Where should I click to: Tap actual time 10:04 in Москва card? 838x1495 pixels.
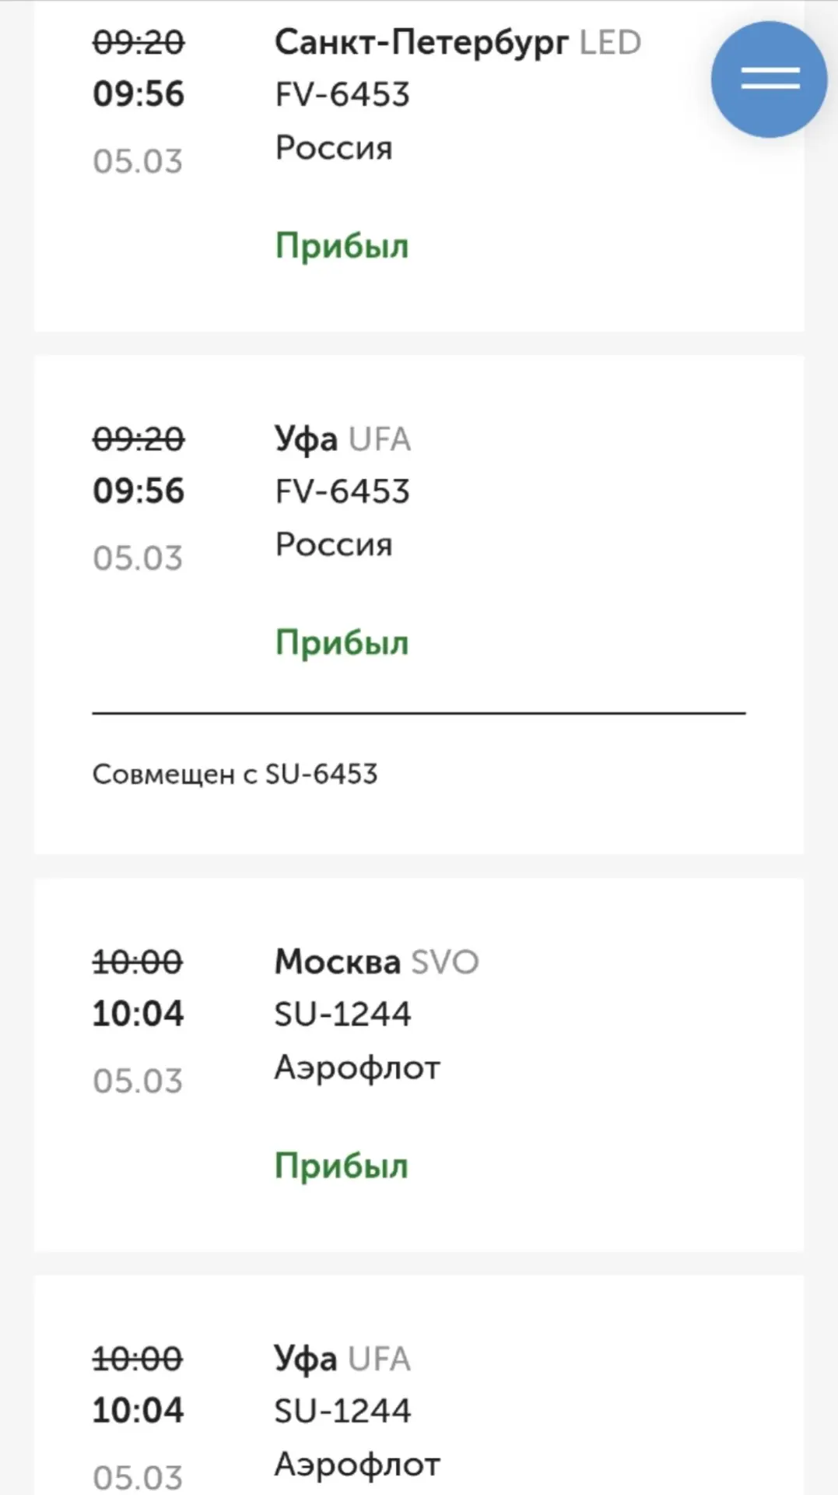138,1014
